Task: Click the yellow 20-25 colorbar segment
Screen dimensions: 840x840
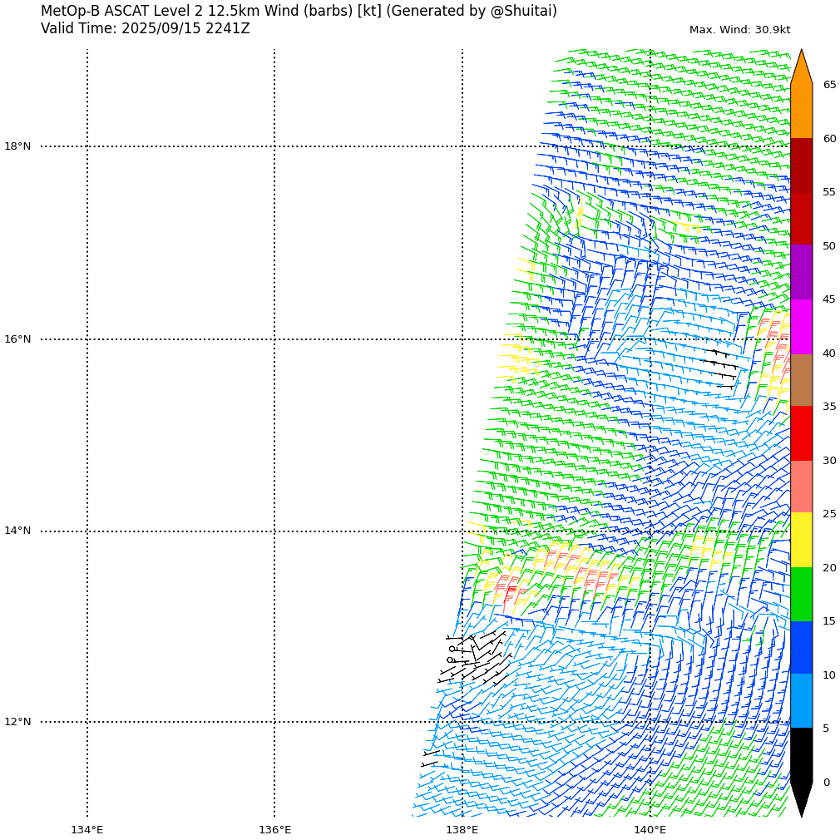Action: (x=802, y=540)
